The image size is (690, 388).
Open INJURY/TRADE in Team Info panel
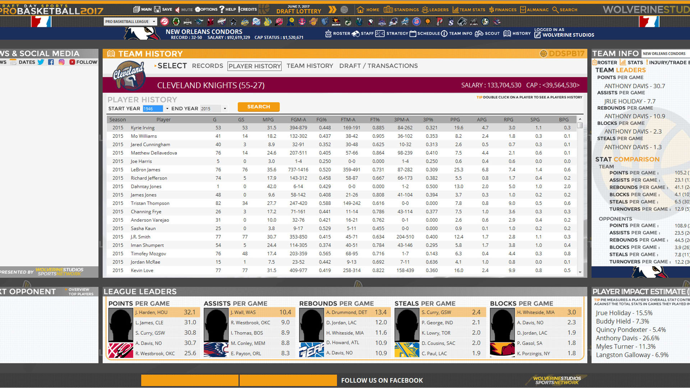click(x=667, y=63)
